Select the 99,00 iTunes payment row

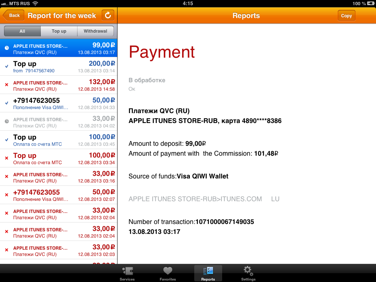58,48
